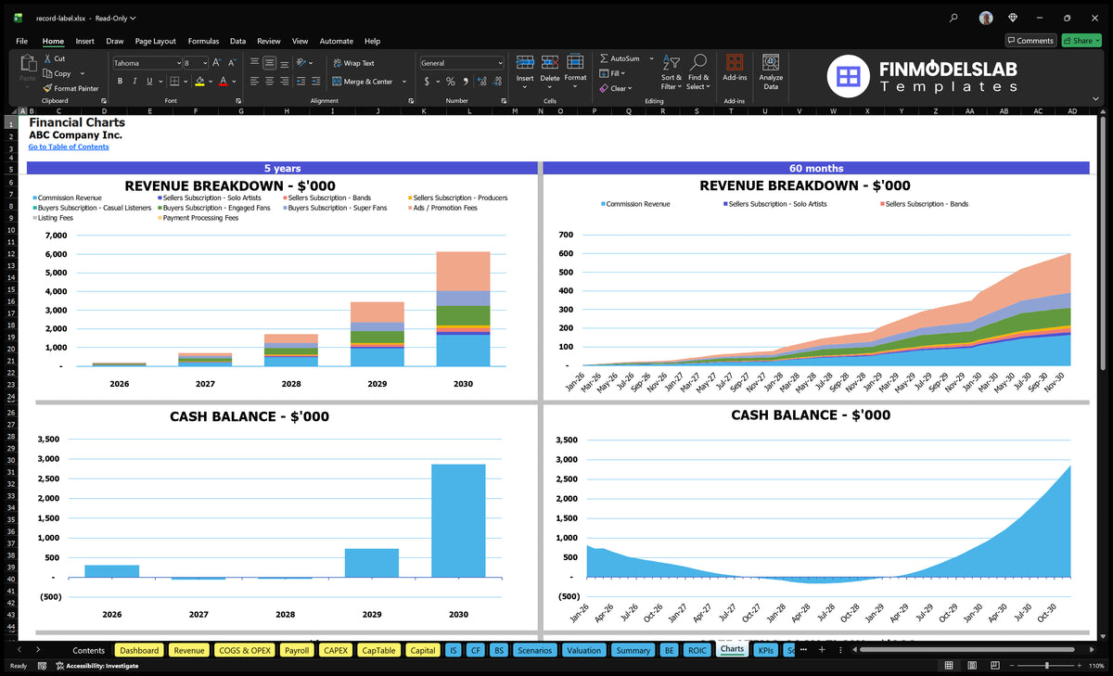Viewport: 1113px width, 676px height.
Task: Switch to Page Break Preview in status bar
Action: 995,666
